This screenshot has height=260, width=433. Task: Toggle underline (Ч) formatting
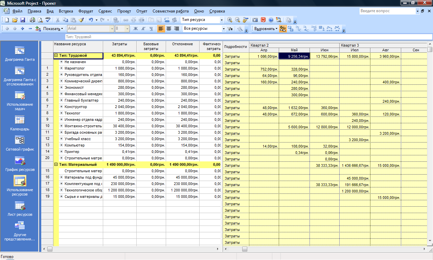pos(151,29)
